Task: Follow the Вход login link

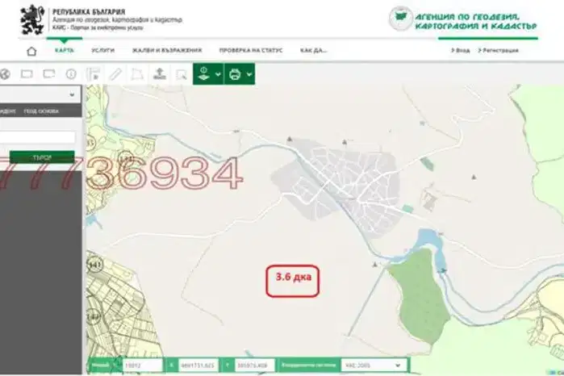Action: [461, 50]
